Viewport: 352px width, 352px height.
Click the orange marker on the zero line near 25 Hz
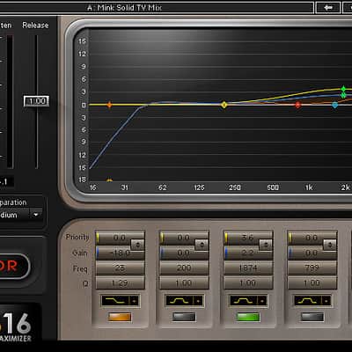pyautogui.click(x=109, y=105)
